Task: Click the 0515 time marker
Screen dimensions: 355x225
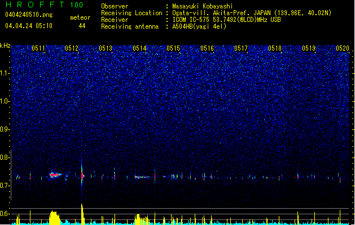Action: click(173, 48)
